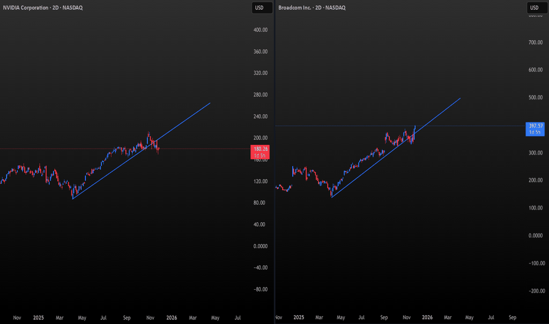Image resolution: width=549 pixels, height=324 pixels.
Task: Click the -80.00 level on NVIDIA price scale
Action: pyautogui.click(x=260, y=289)
